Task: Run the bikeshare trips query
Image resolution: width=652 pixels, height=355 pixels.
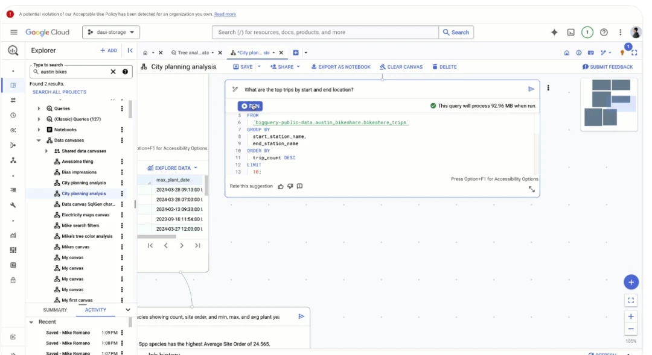Action: [250, 106]
